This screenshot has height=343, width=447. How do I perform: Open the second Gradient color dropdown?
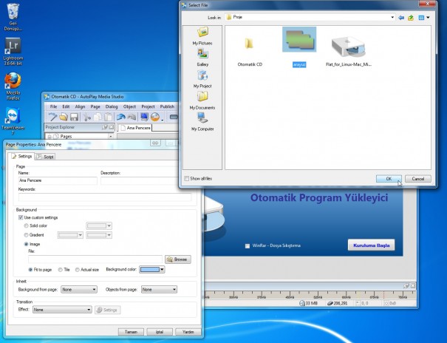coord(99,235)
